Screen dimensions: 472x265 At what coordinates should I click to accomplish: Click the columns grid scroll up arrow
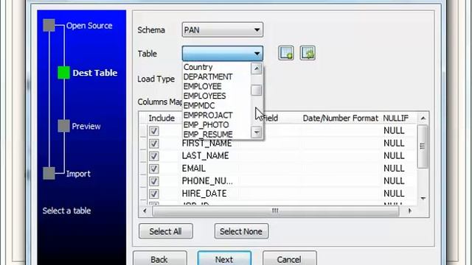click(423, 119)
